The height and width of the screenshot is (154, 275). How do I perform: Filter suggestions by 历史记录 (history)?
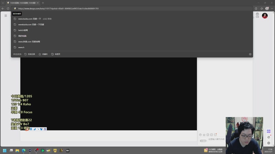[x=30, y=54]
